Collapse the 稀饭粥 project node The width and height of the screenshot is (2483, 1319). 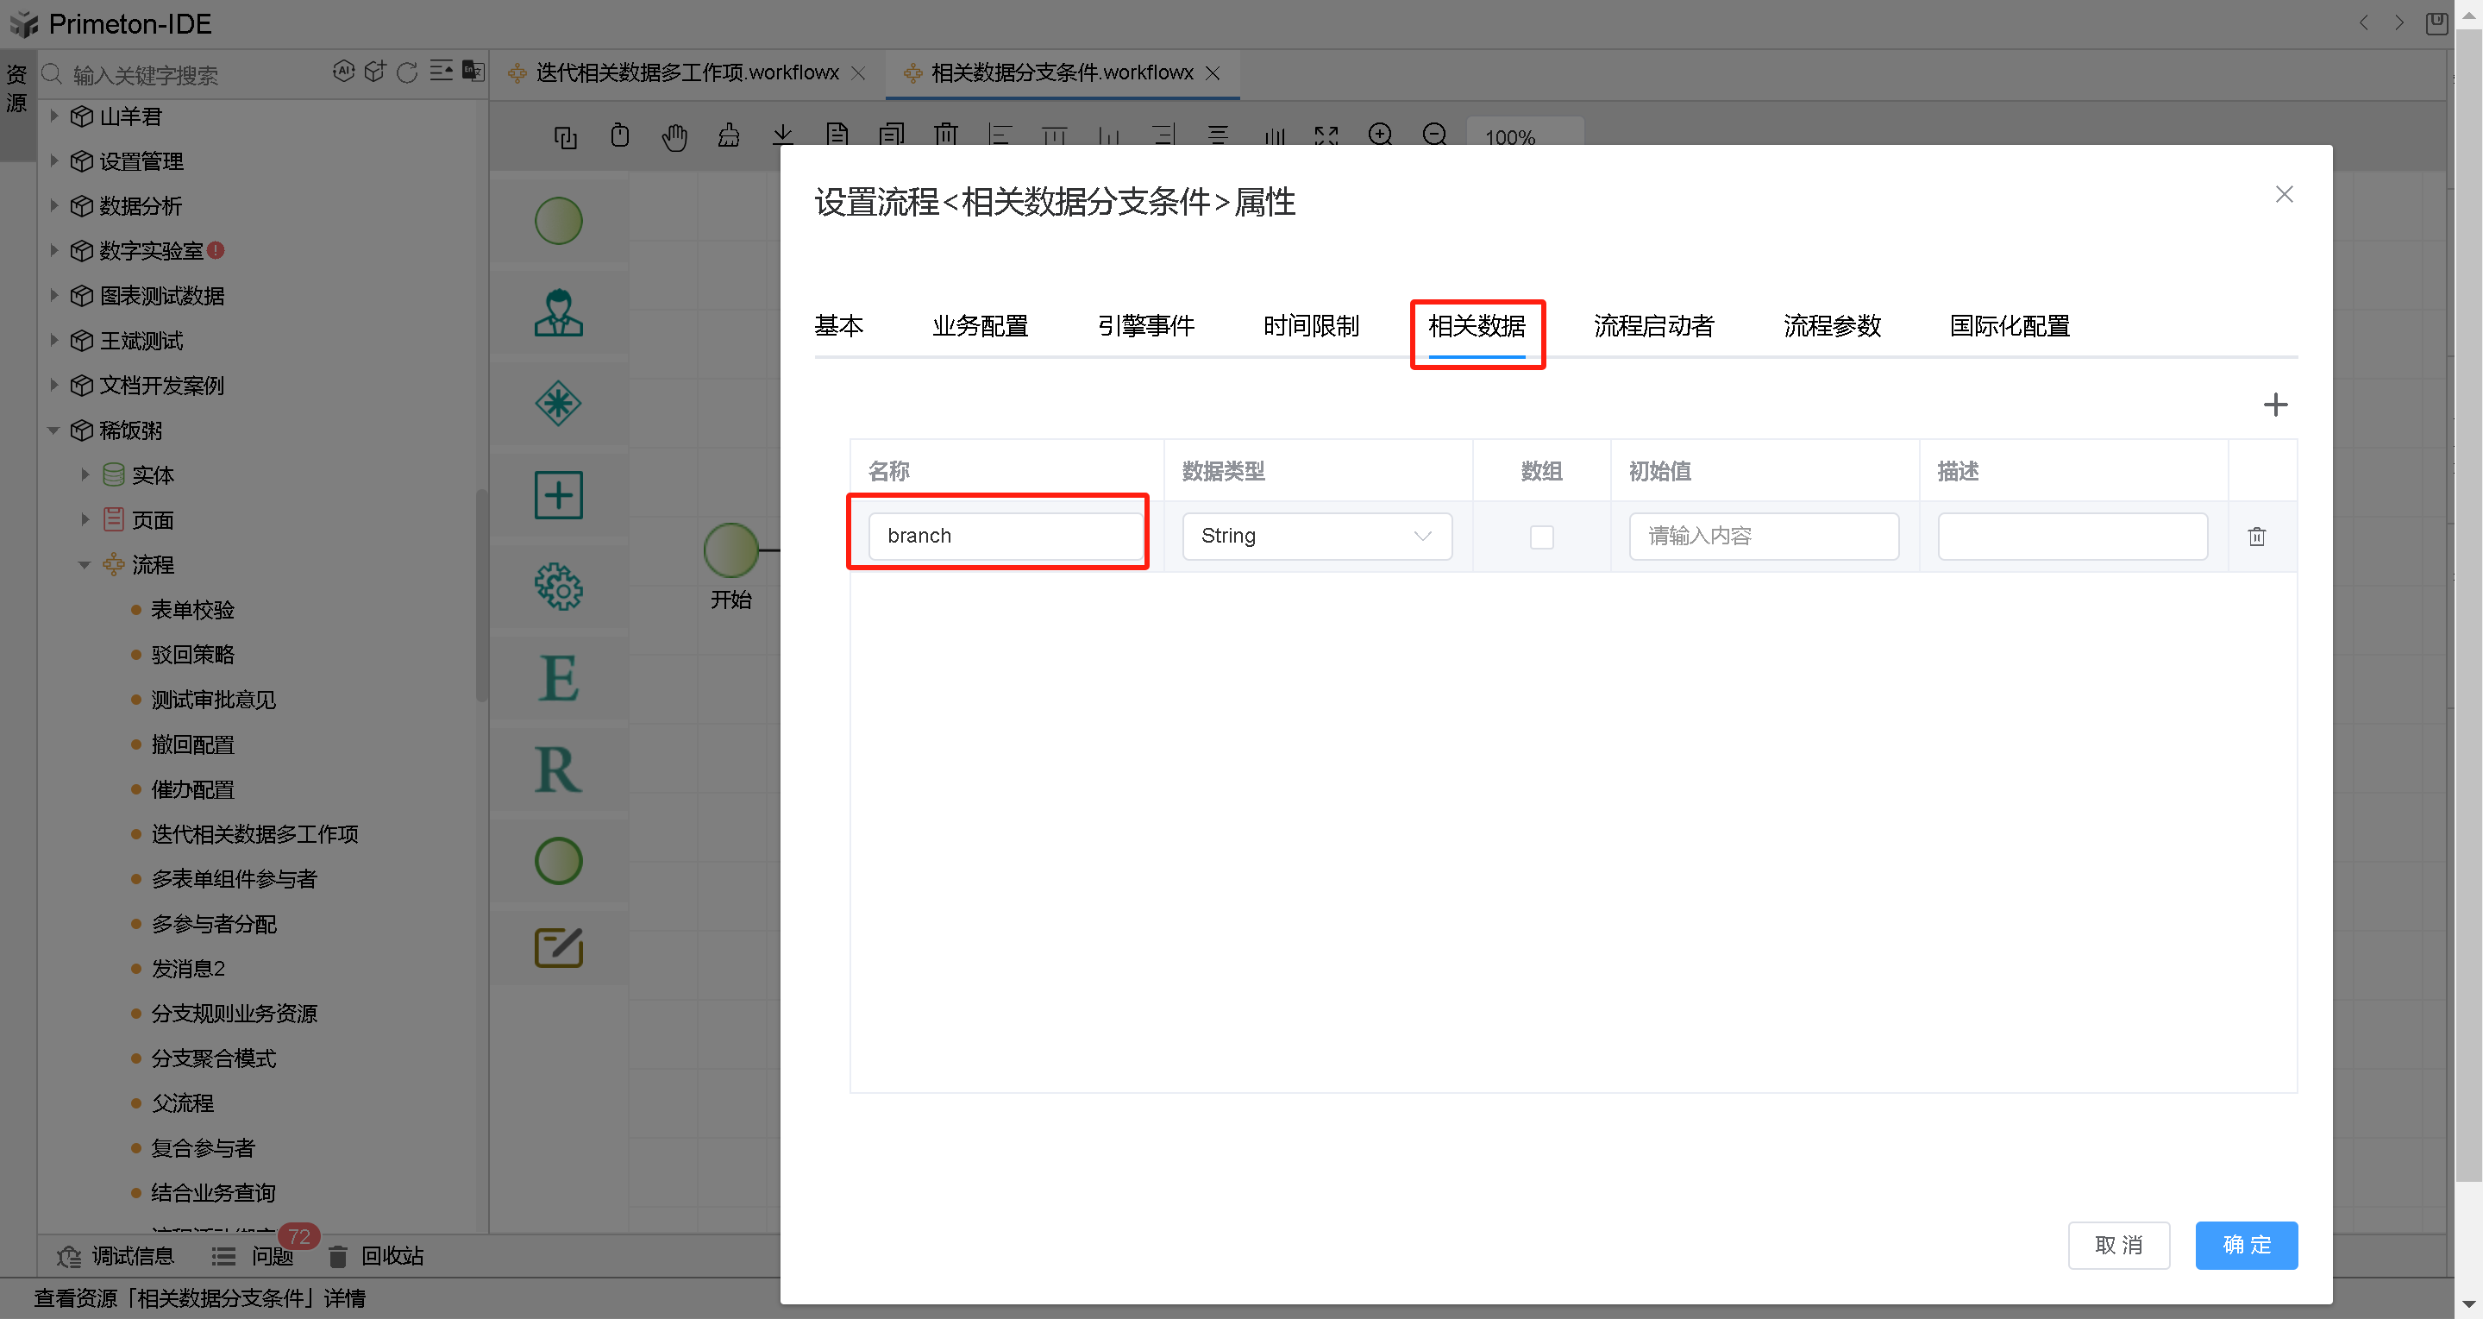(53, 430)
